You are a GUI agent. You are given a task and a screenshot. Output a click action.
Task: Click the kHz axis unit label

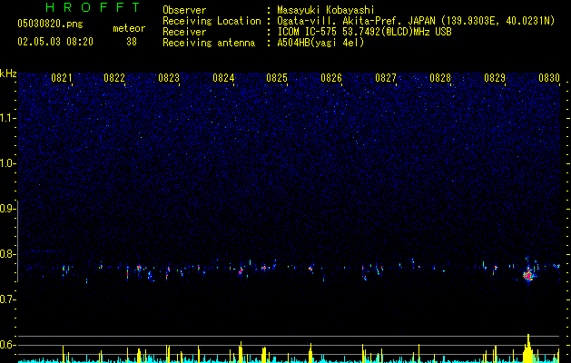click(8, 74)
